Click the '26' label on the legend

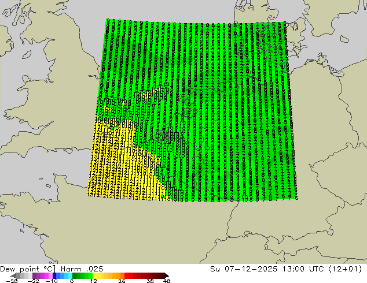[122, 281]
